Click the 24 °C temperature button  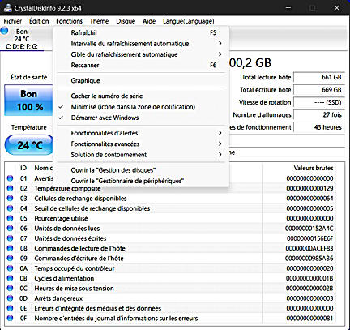(29, 145)
